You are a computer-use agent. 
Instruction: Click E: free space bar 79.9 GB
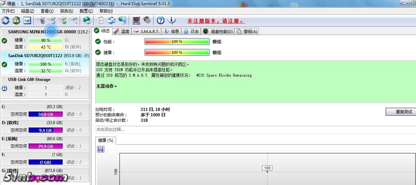pos(46,146)
